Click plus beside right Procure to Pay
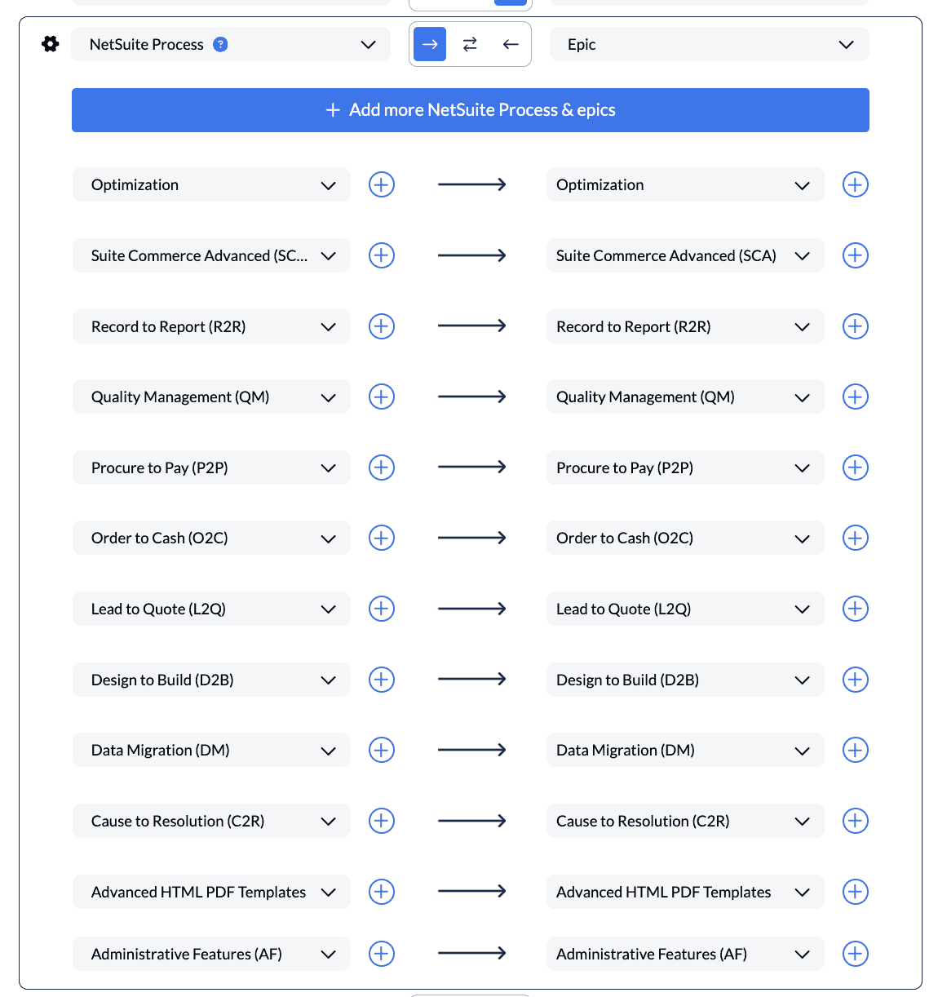The image size is (938, 997). pyautogui.click(x=855, y=467)
